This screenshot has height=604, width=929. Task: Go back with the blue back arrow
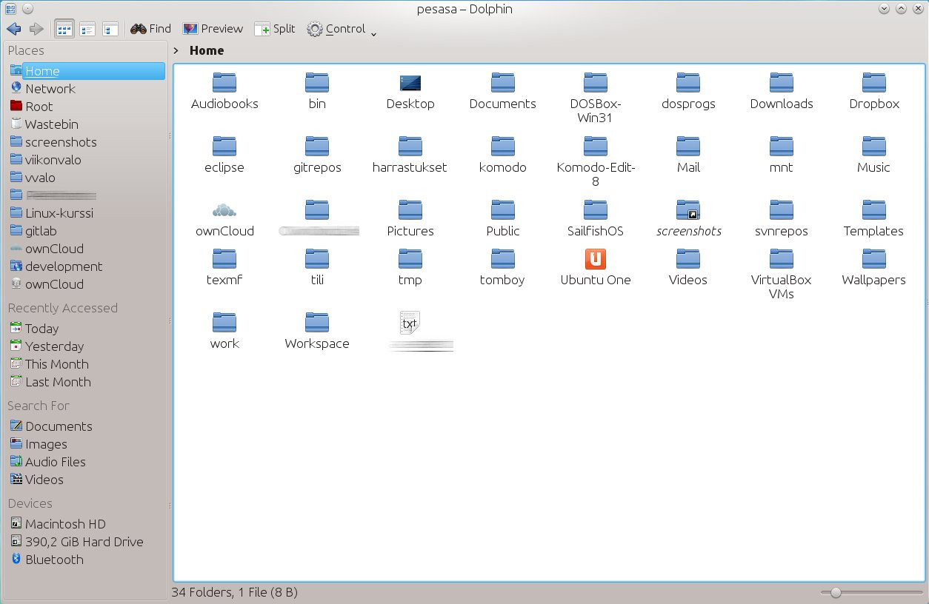pos(13,29)
